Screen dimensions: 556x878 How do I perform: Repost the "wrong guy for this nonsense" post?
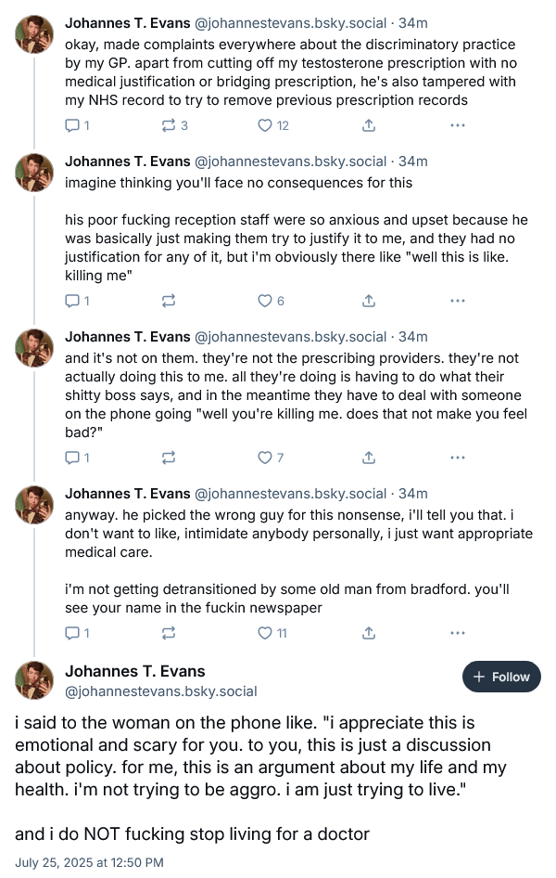click(x=169, y=633)
